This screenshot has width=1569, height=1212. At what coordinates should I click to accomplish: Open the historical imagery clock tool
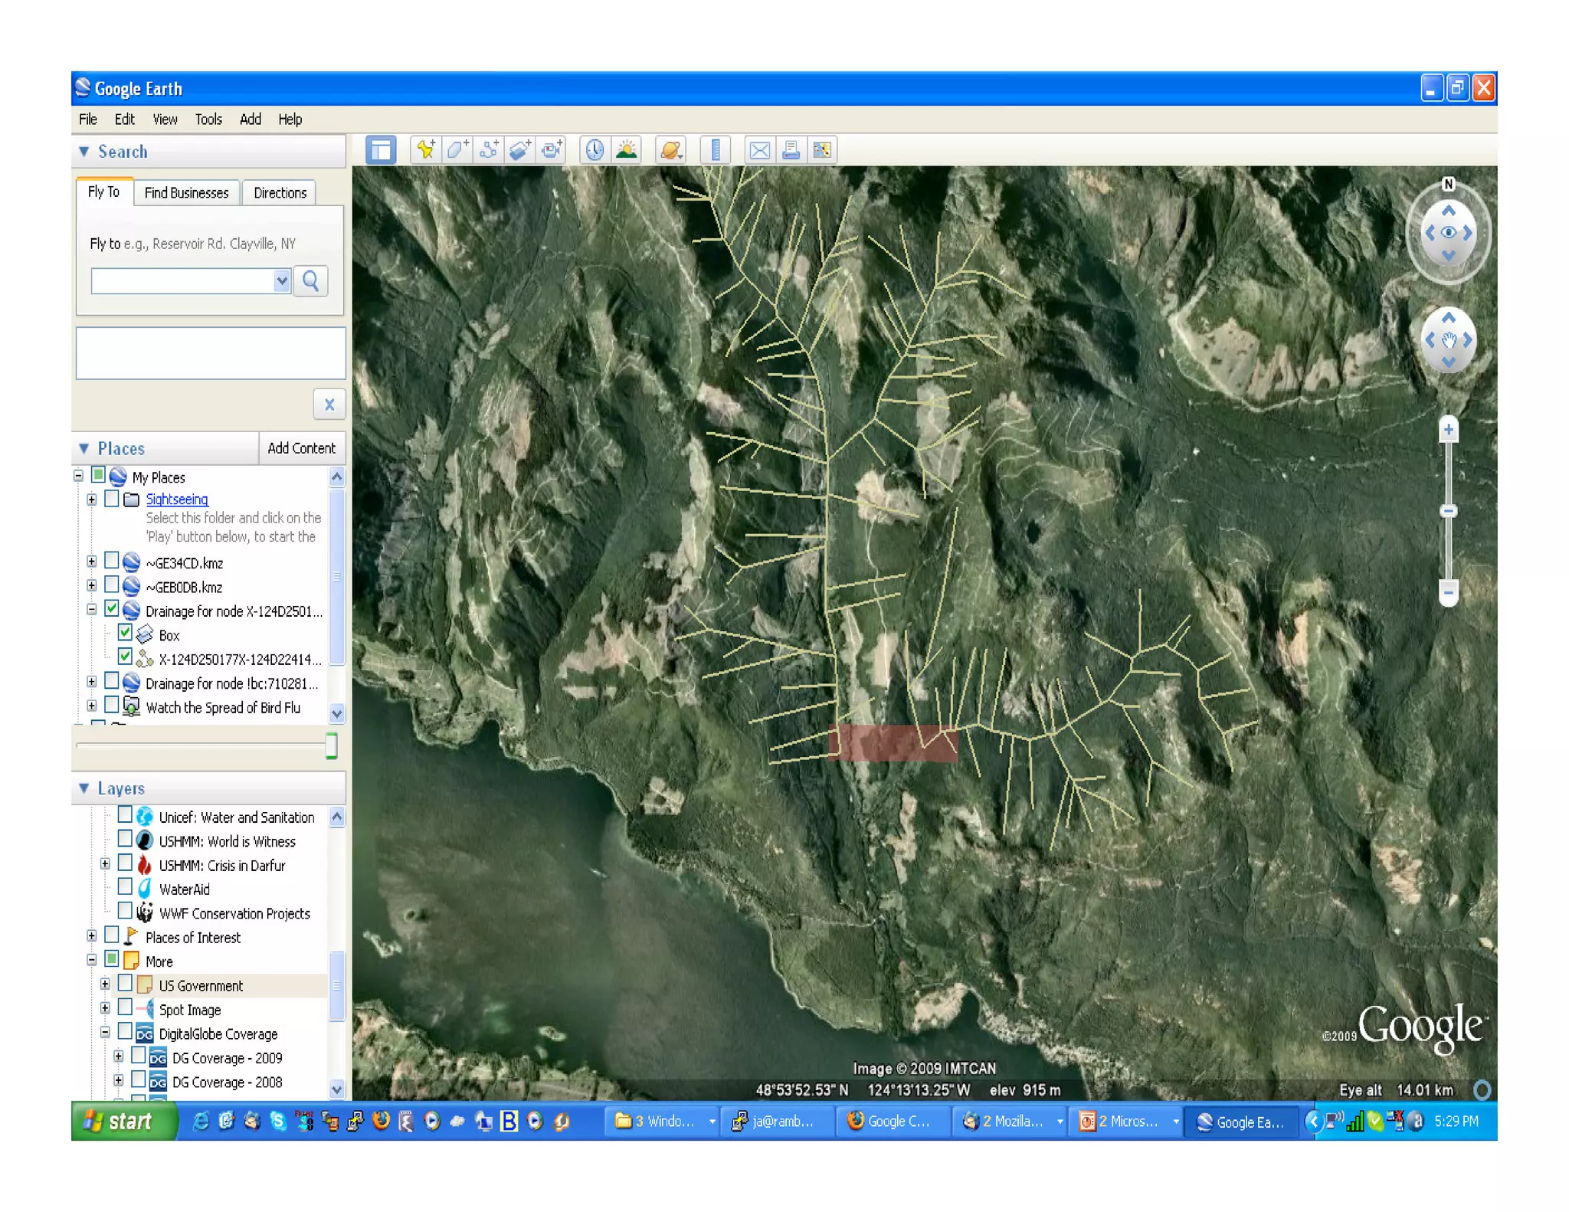pos(595,150)
